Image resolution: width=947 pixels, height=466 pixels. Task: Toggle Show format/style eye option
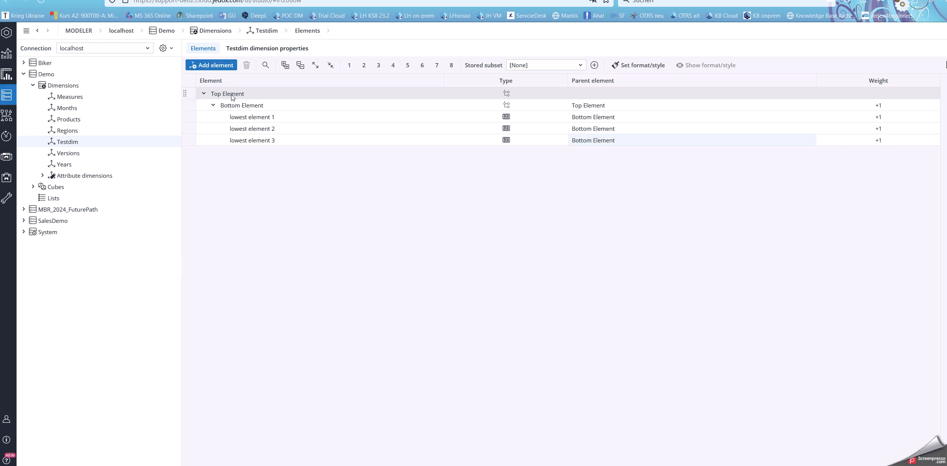point(705,65)
